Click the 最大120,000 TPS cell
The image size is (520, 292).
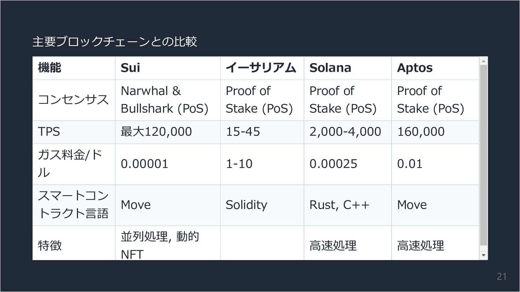coord(156,132)
